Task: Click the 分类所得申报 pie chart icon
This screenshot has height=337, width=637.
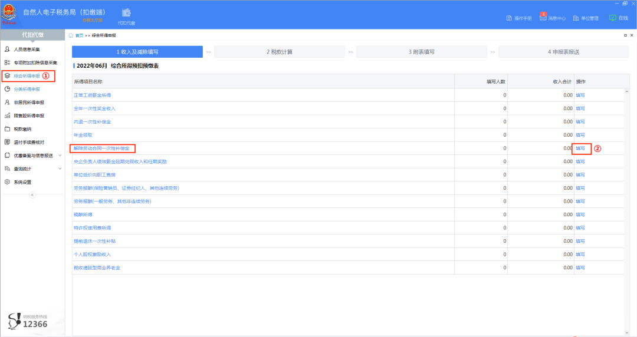Action: (7, 89)
